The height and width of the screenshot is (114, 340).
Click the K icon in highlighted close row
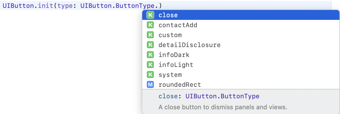(x=150, y=15)
